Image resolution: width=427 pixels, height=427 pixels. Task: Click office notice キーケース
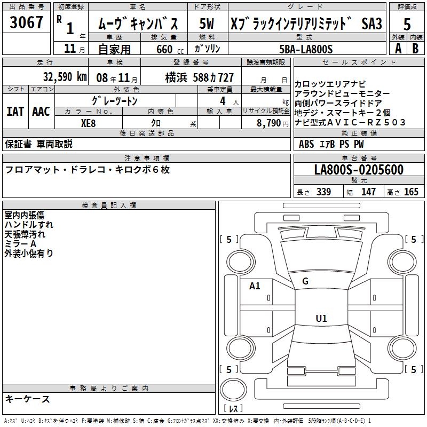tap(28, 399)
